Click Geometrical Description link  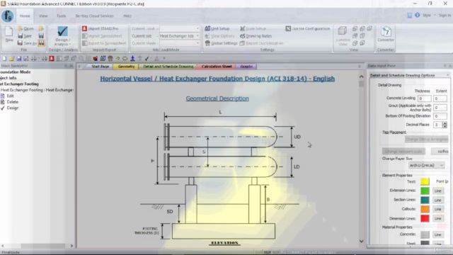(x=217, y=98)
